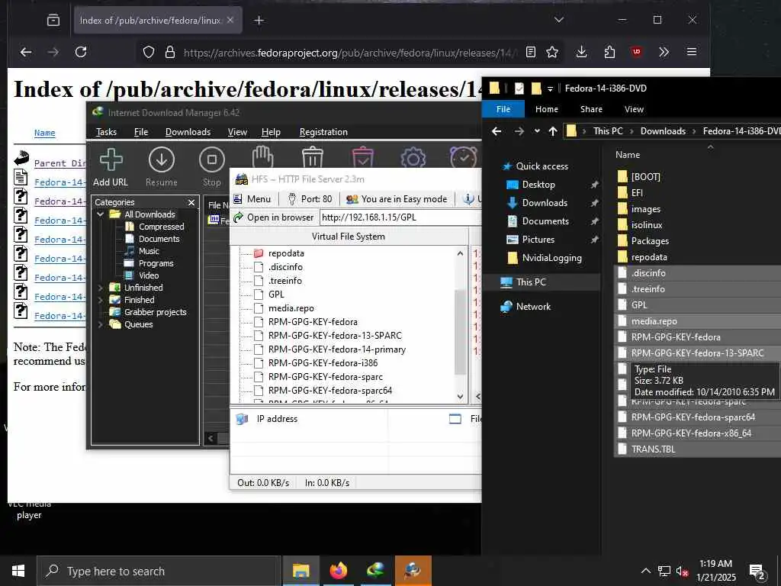Click the Delete Completed icon in IDM

pyautogui.click(x=362, y=157)
